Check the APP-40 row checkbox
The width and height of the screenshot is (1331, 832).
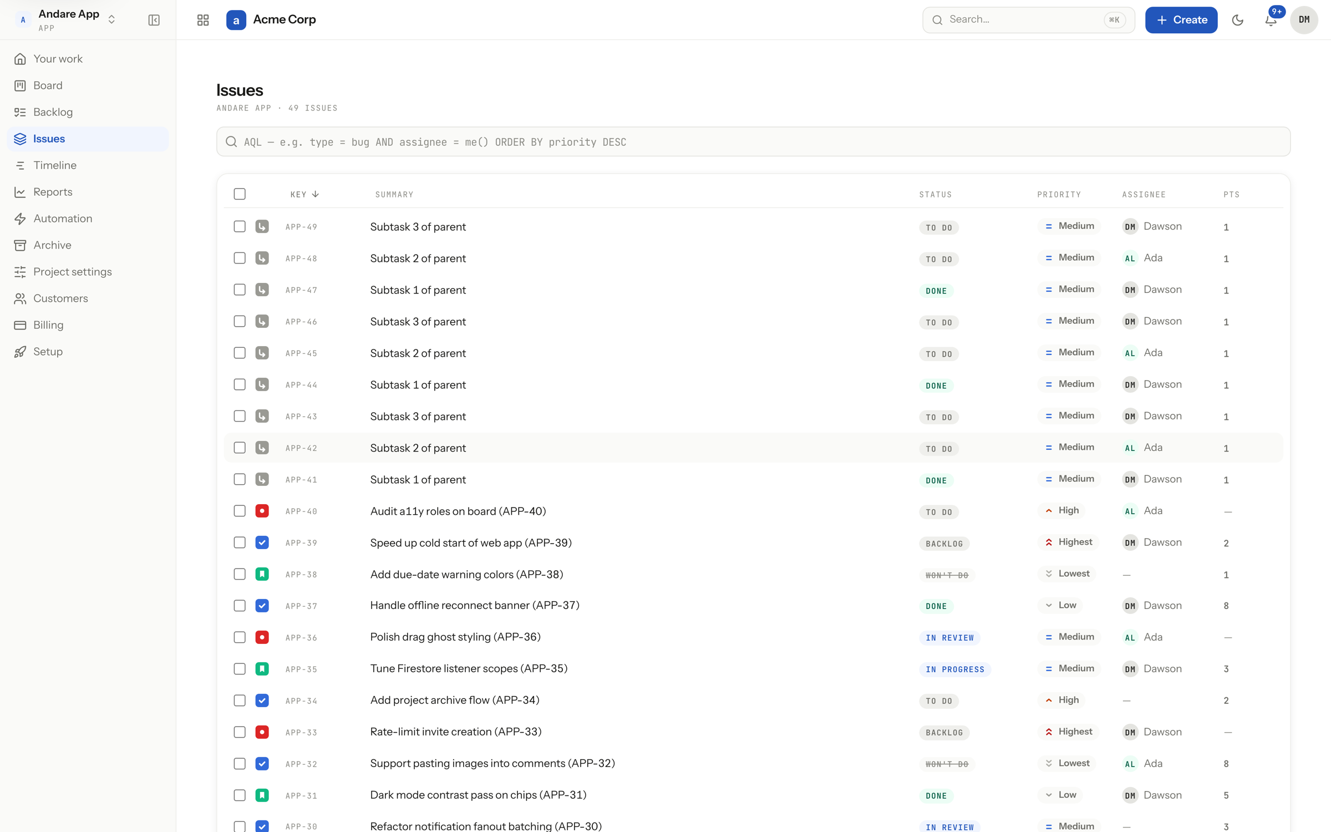240,511
